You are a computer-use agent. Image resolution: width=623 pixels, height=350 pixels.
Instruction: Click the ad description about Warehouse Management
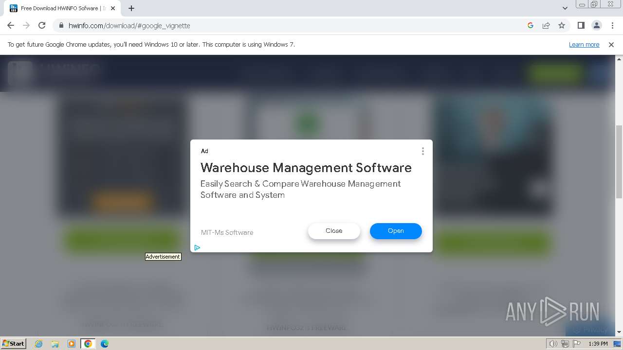pos(301,189)
